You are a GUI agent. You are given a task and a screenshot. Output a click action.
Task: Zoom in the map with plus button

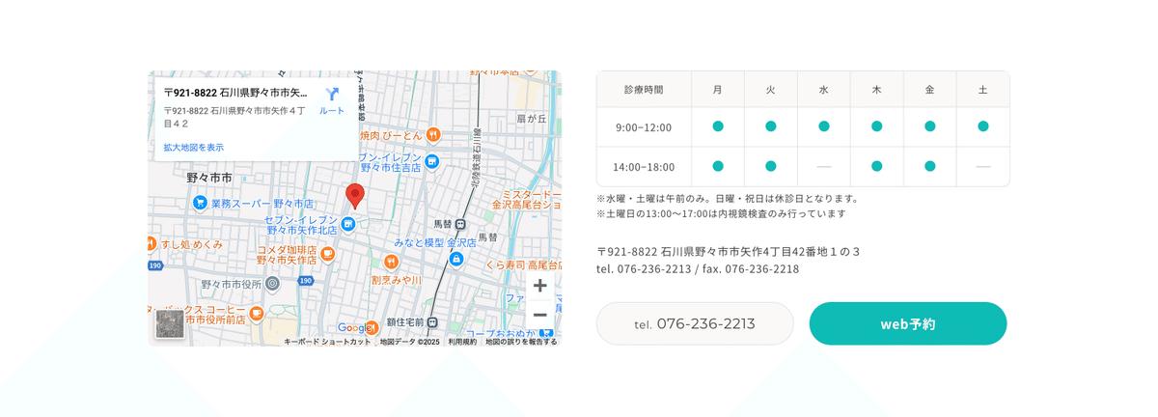click(x=540, y=285)
